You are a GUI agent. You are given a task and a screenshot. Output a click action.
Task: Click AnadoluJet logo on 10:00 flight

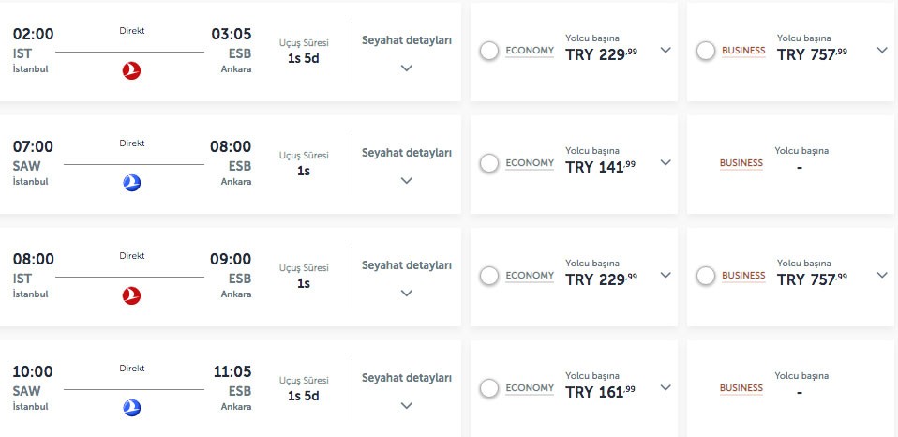[132, 408]
